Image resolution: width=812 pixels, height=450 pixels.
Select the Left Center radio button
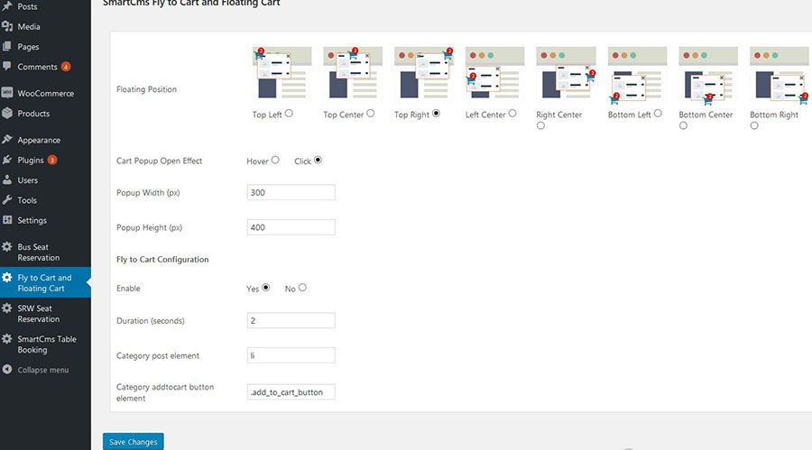pyautogui.click(x=512, y=114)
